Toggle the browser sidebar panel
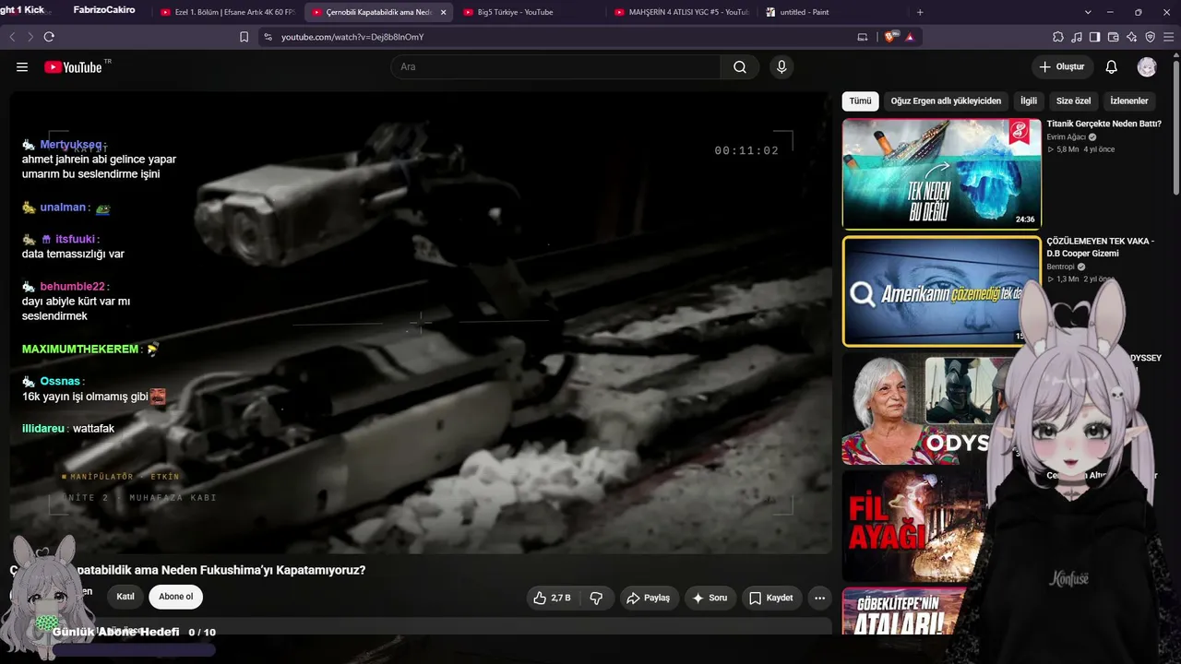Screen dimensions: 1181x664 point(1095,37)
